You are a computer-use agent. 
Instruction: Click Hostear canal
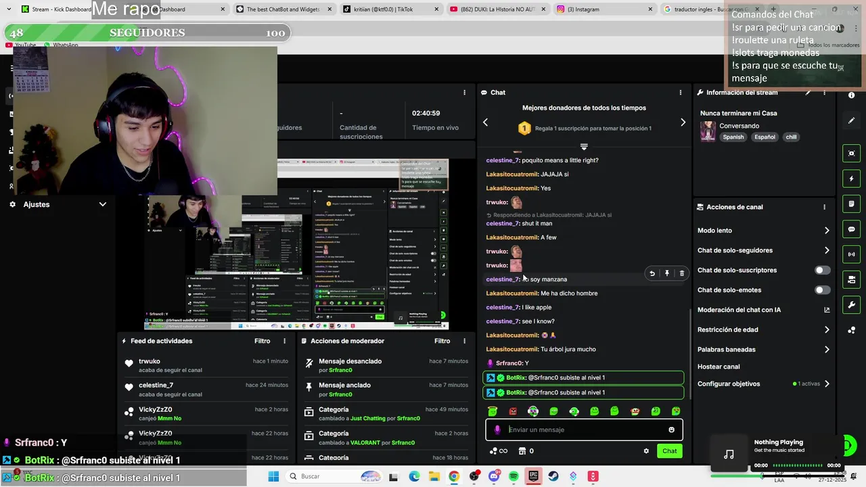[719, 367]
